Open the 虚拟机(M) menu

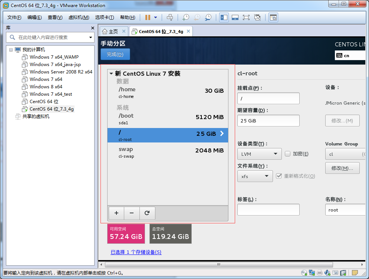click(x=79, y=17)
